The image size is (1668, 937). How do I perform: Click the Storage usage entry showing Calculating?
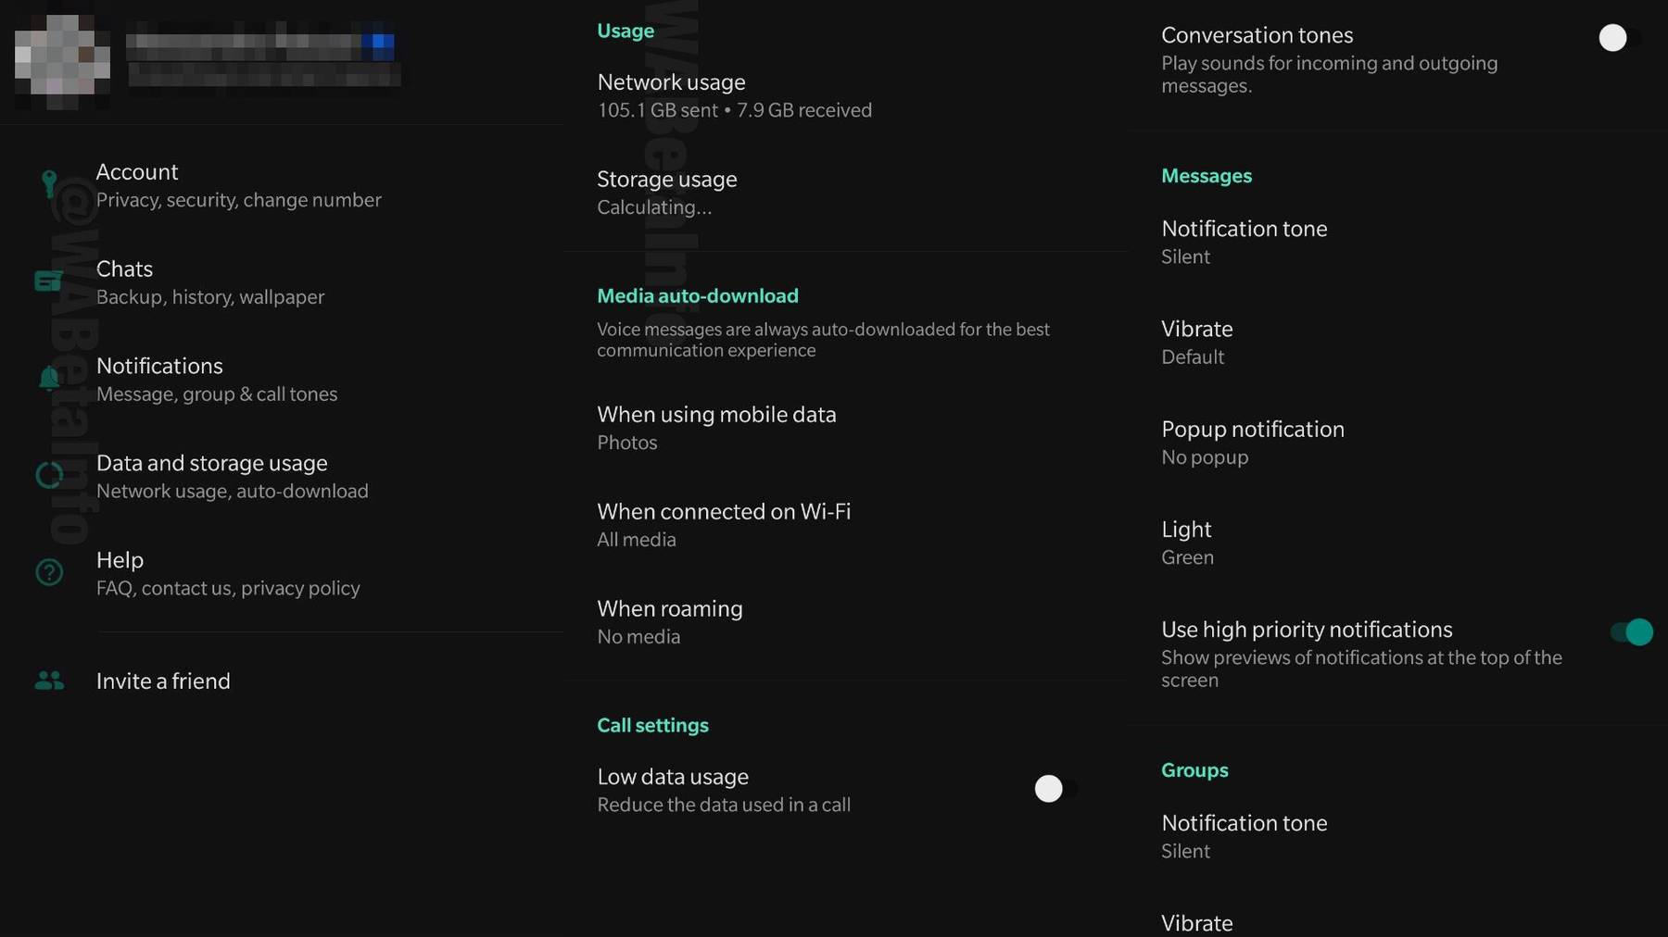pos(666,192)
